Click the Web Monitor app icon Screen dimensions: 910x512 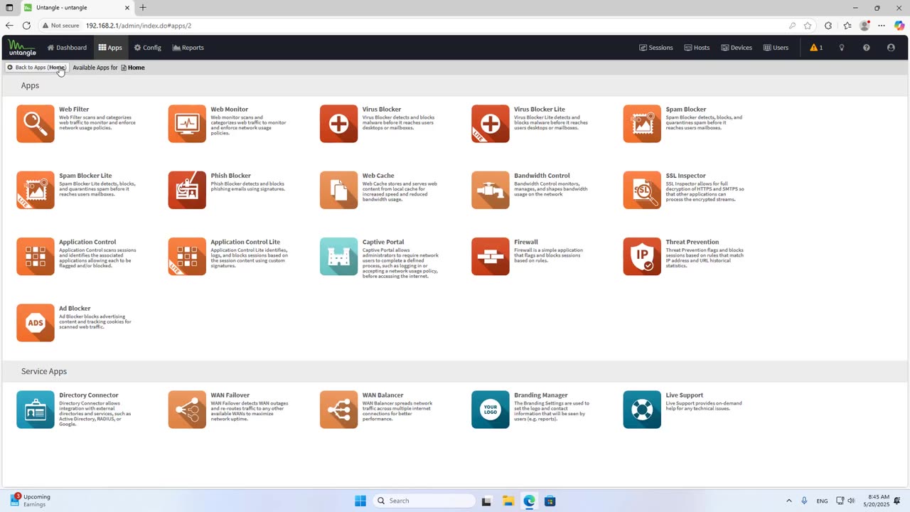click(x=187, y=124)
